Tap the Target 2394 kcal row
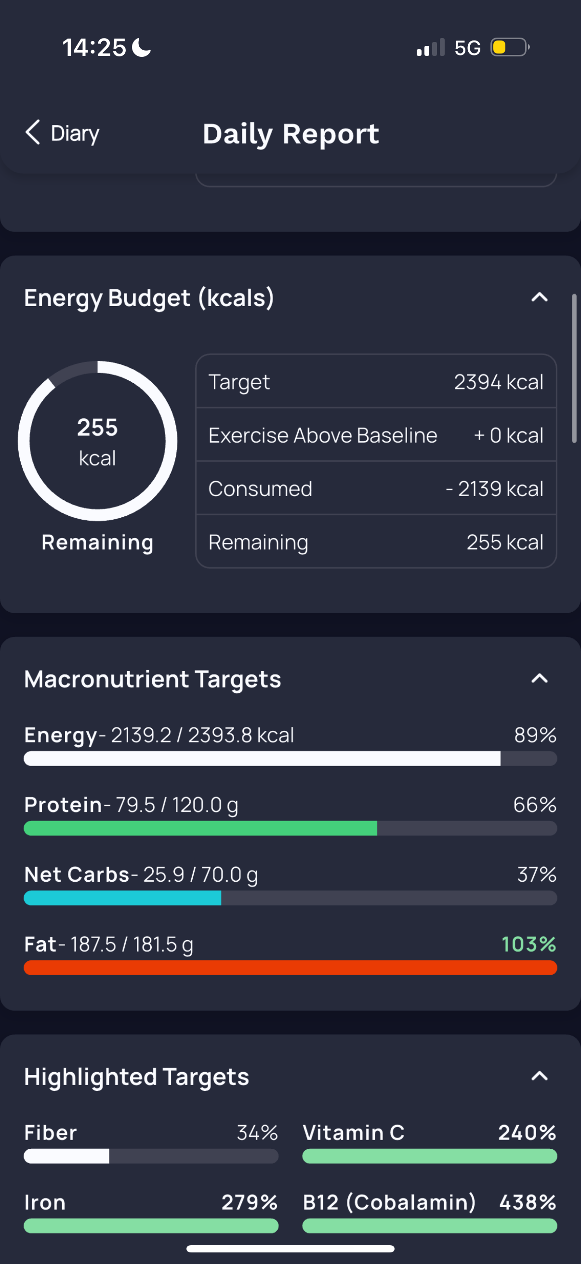 click(x=376, y=382)
